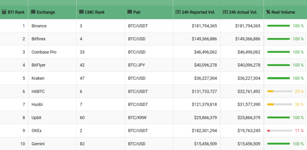The image size is (307, 150).
Task: Click the money icon beside 24h Reported Vol.
Action: [178, 12]
